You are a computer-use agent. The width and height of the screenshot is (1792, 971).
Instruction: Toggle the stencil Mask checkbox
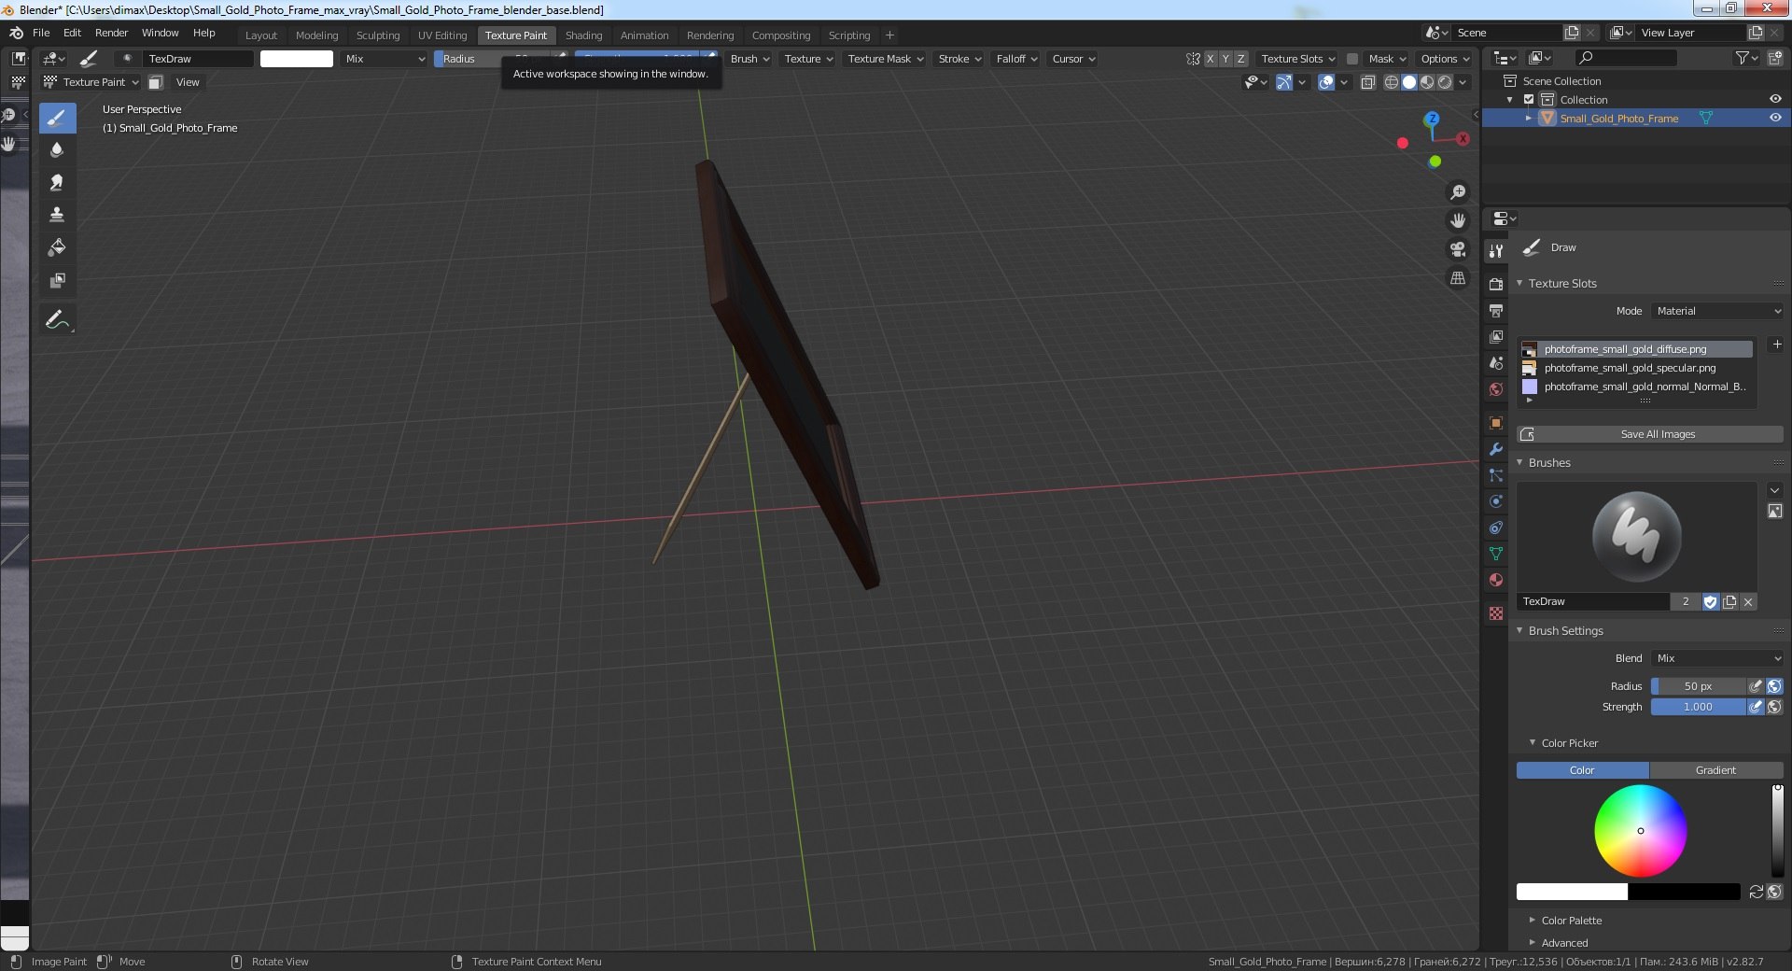click(x=1351, y=59)
